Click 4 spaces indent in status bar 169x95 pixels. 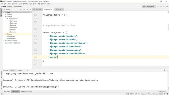(143, 94)
